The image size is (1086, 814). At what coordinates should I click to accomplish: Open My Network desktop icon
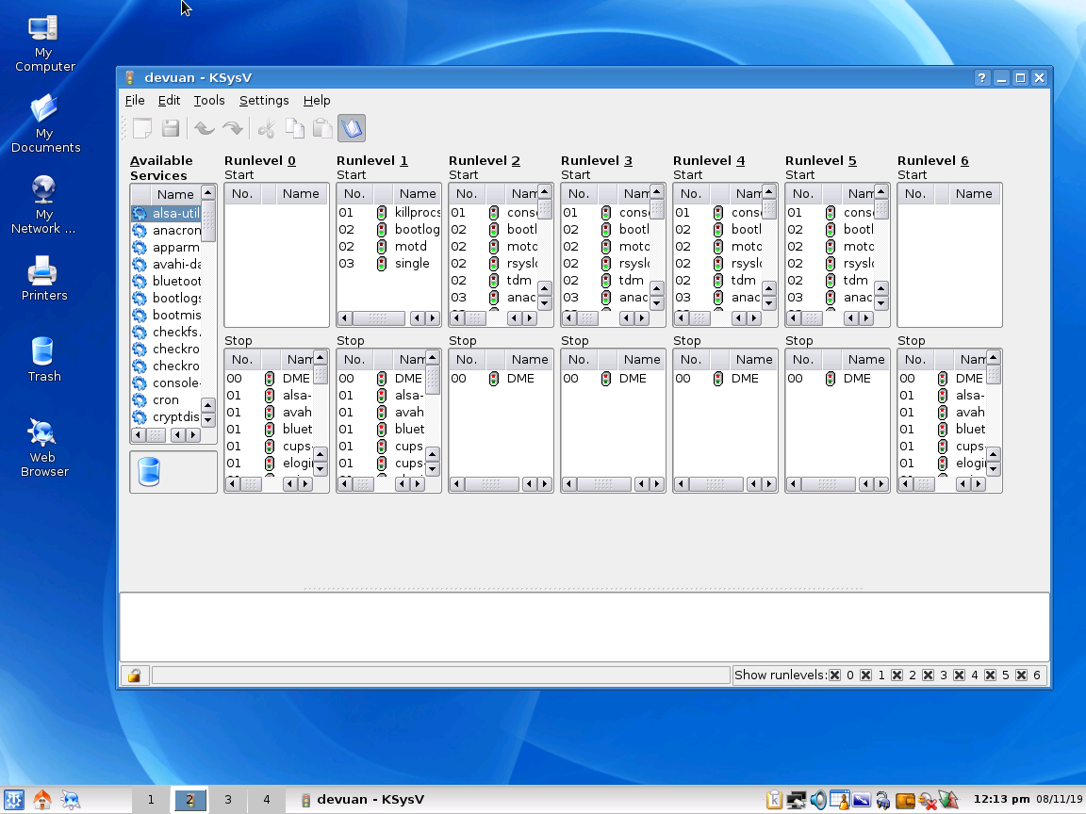pyautogui.click(x=43, y=205)
